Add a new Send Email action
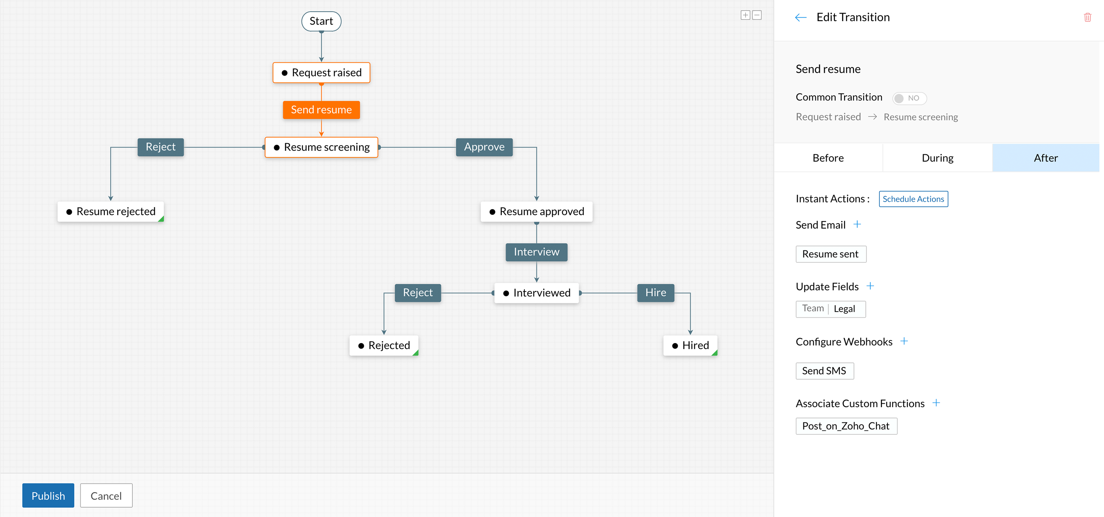 (857, 224)
